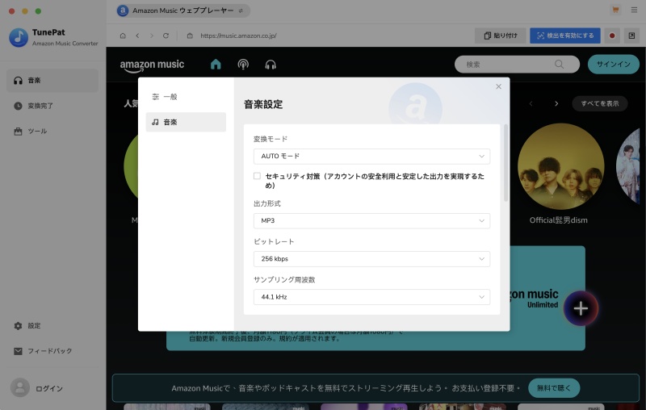The image size is (646, 410).
Task: Open the podcast icon in Amazon Music
Action: [243, 65]
